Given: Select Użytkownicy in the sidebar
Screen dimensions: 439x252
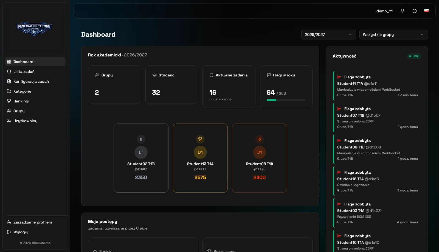Looking at the screenshot, I should 35,121.
